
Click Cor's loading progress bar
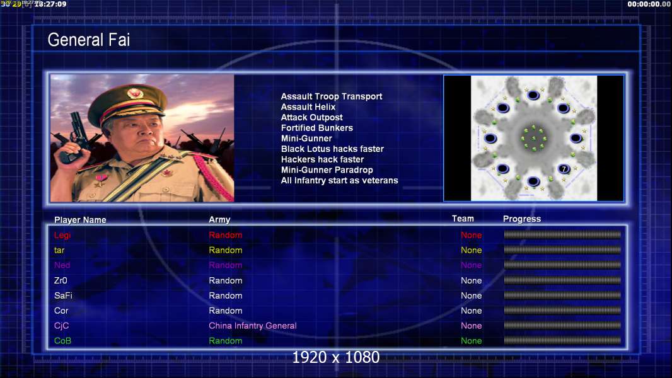coord(562,310)
